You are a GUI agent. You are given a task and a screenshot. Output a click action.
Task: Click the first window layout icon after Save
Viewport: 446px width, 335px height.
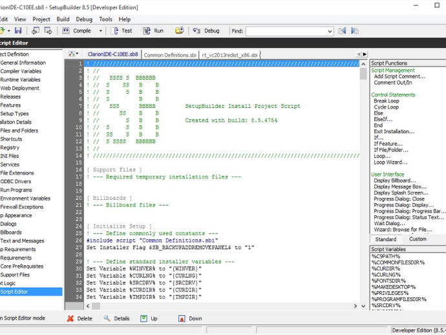click(36, 30)
